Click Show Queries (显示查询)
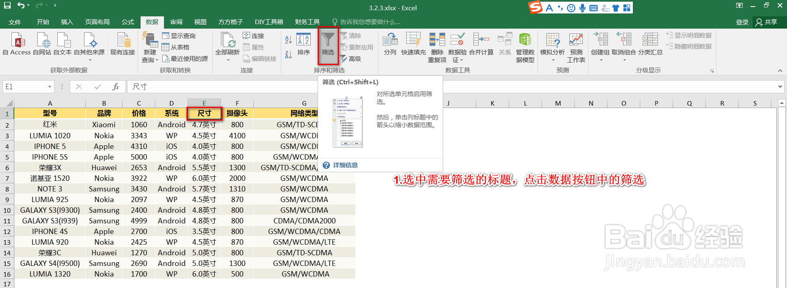This screenshot has width=787, height=288. [179, 36]
